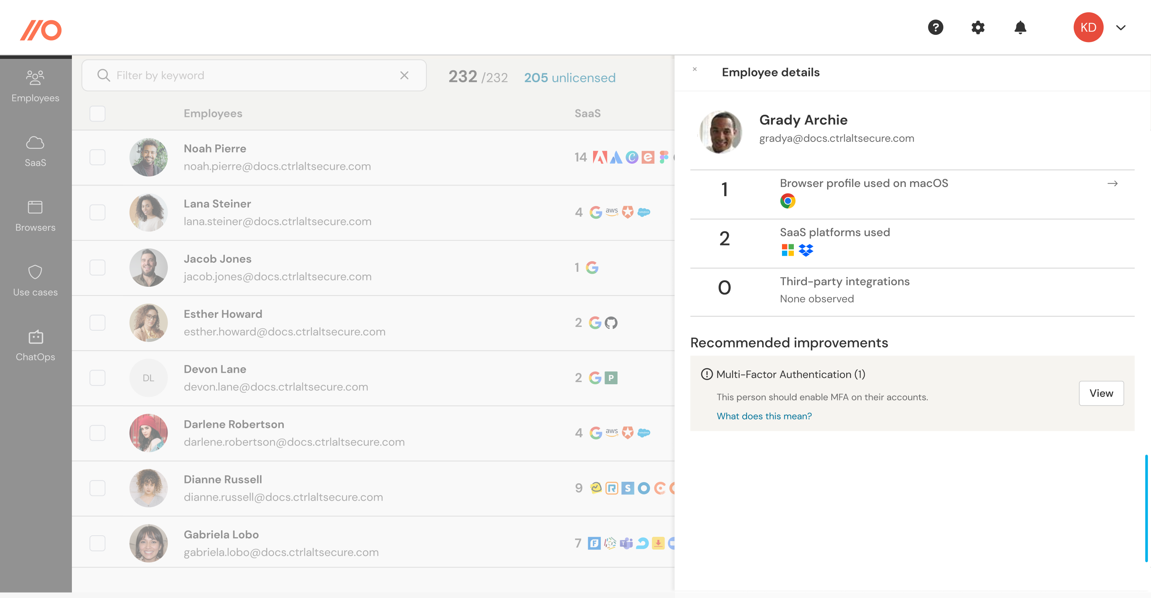Close the Employee details panel
Screen dimensions: 1151x598
[694, 69]
